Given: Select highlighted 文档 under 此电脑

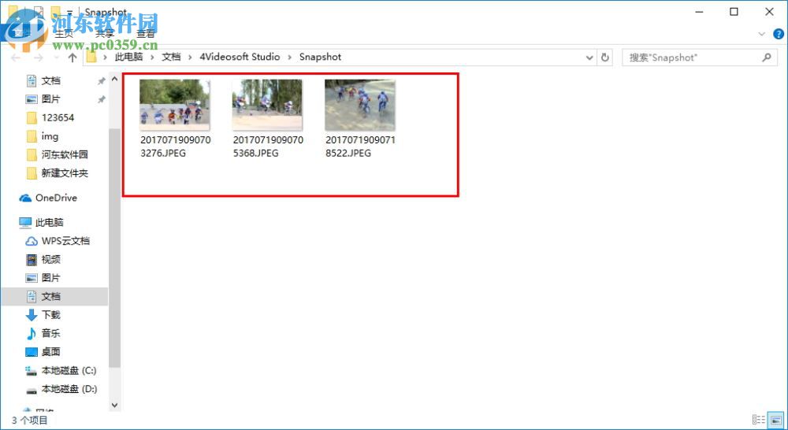Looking at the screenshot, I should click(54, 296).
